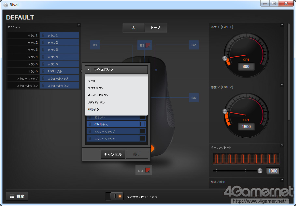Viewport: 296px width, 206px height.
Task: Click the polling rate field showing 1000
Action: pyautogui.click(x=273, y=171)
